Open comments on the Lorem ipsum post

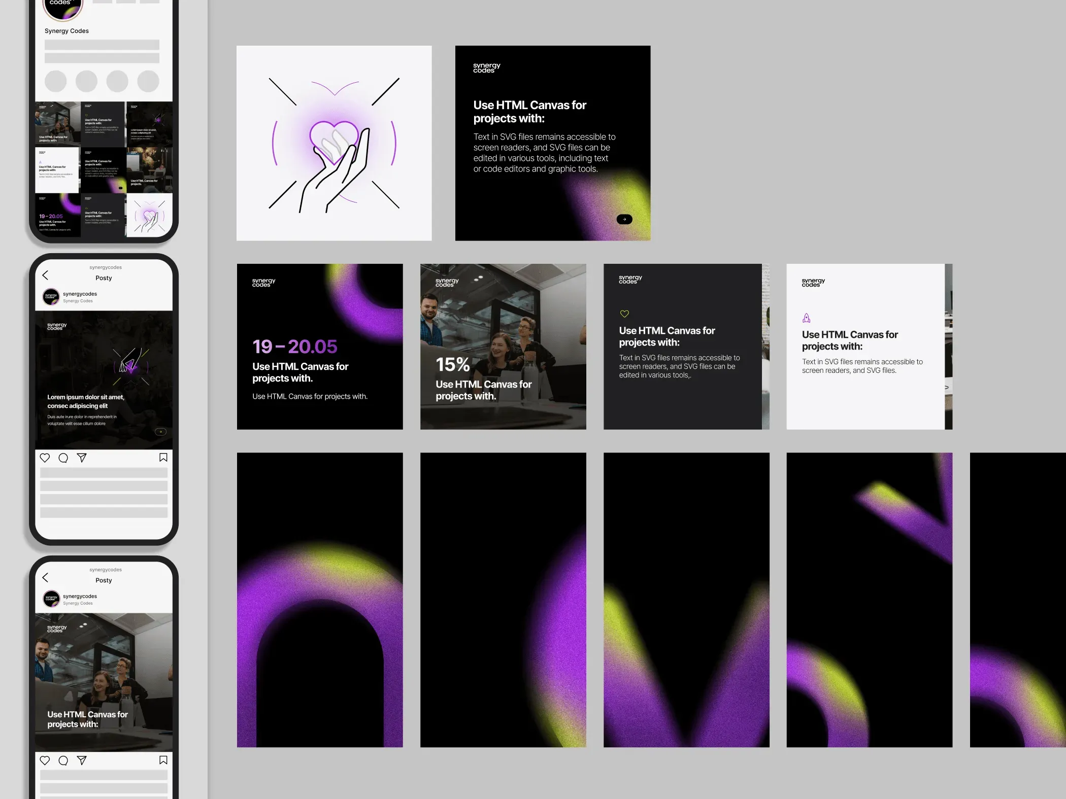click(x=63, y=458)
